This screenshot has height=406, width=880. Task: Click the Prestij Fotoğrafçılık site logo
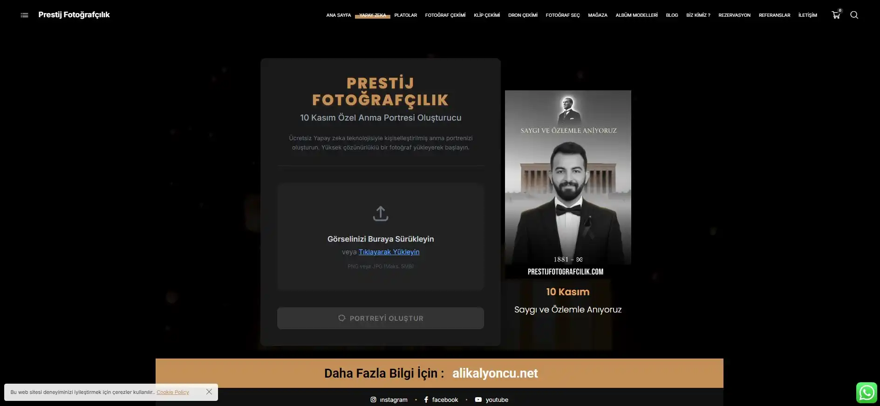74,15
